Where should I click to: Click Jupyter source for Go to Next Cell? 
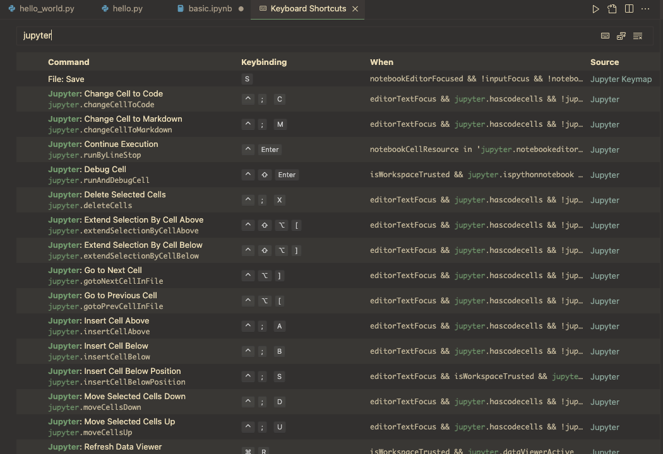(x=605, y=276)
